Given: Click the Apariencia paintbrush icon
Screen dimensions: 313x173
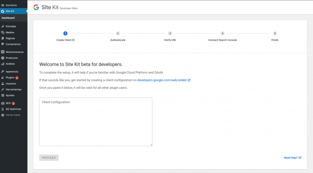Looking at the screenshot, I should (3, 72).
